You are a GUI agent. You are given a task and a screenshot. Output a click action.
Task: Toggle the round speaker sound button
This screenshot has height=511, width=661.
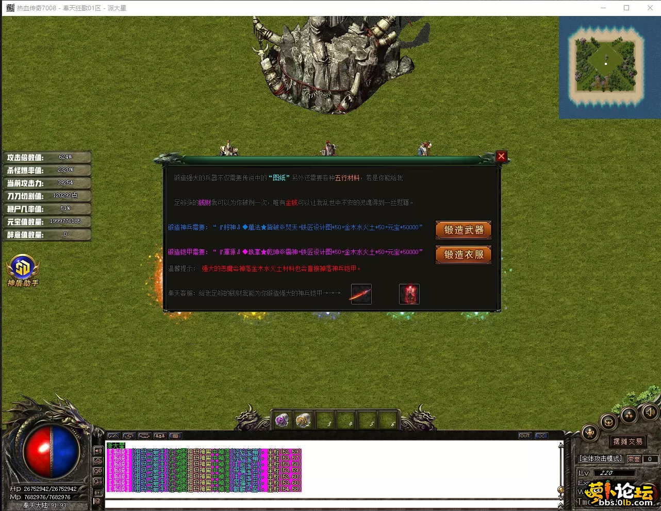click(650, 412)
